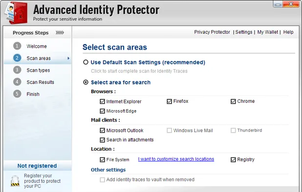Click the Progress Steps header text
Screen dimensions: 302x192
click(x=31, y=33)
